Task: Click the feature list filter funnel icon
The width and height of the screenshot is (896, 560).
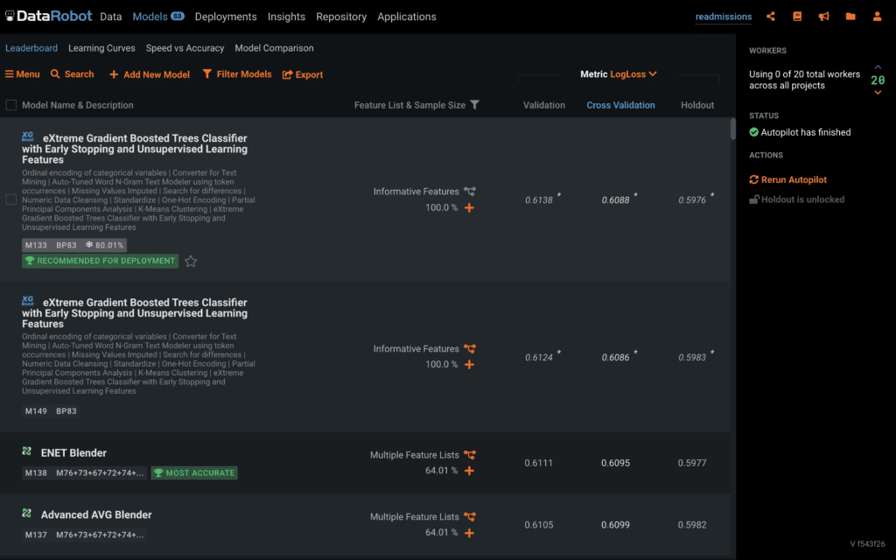Action: click(x=474, y=105)
